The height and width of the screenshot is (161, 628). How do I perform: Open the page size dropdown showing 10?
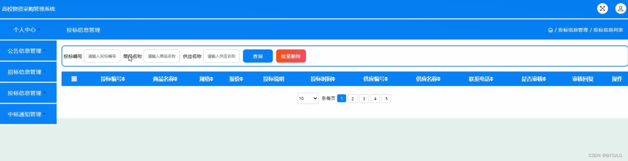pos(308,98)
